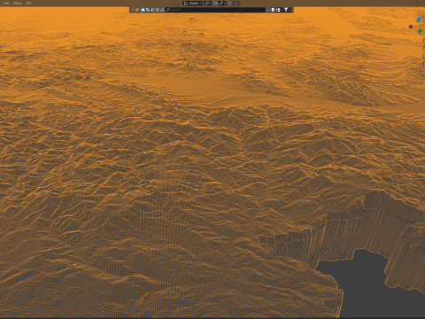Toggle the funnel filter icon
This screenshot has width=425, height=319.
click(286, 10)
